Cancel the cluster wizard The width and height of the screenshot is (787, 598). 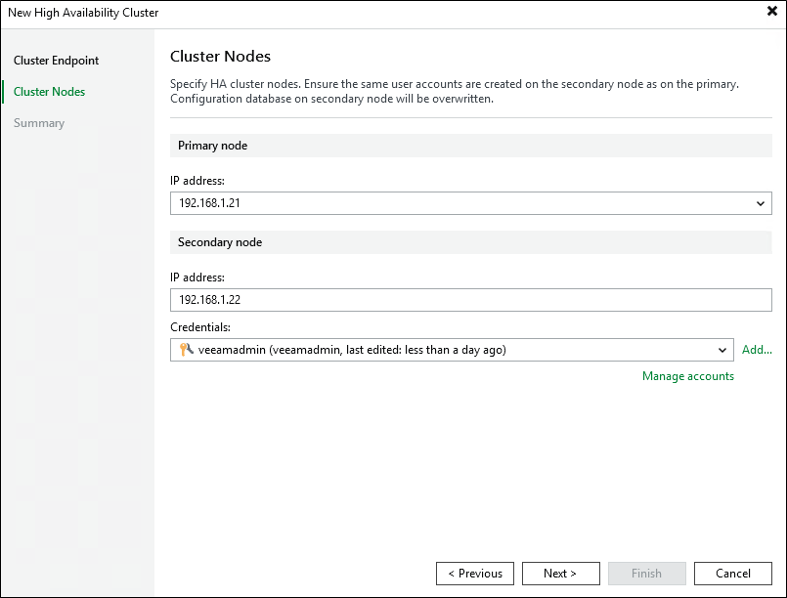732,574
